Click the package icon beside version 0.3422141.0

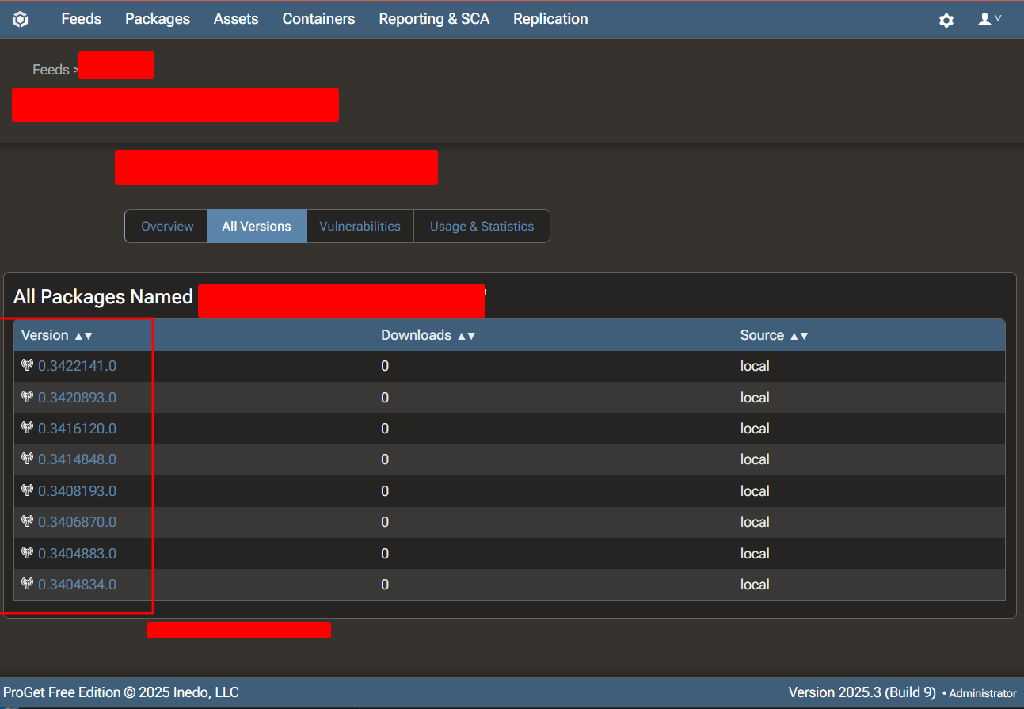pyautogui.click(x=27, y=365)
